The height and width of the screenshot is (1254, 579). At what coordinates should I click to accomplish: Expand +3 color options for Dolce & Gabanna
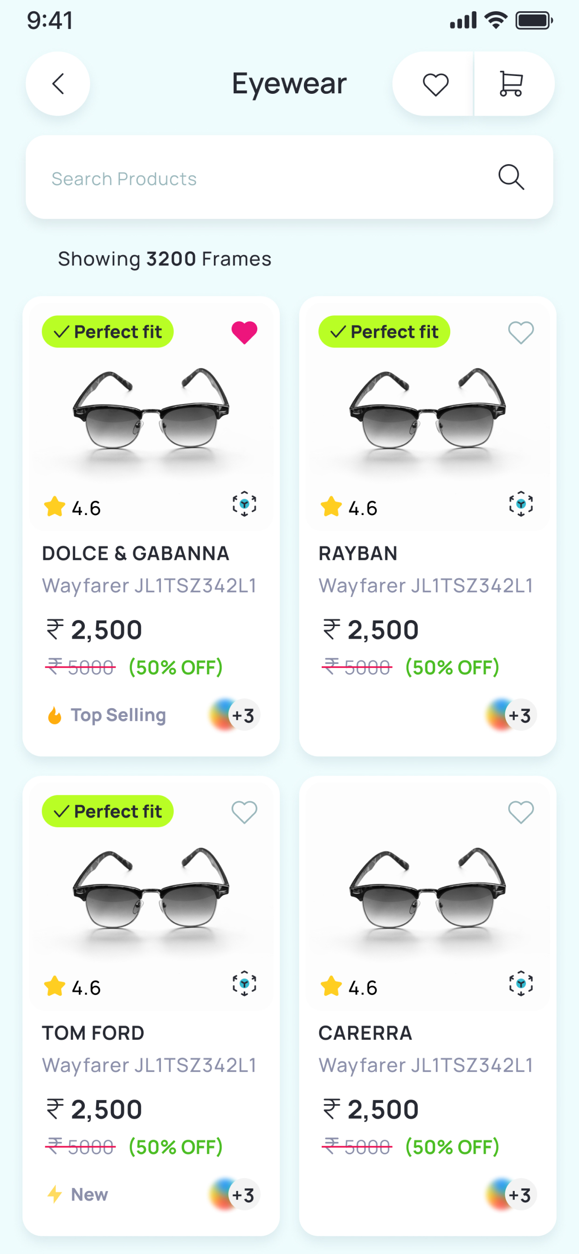tap(235, 715)
